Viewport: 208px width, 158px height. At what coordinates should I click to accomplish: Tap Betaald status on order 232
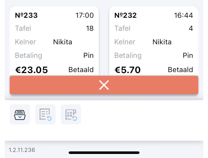[x=180, y=70]
